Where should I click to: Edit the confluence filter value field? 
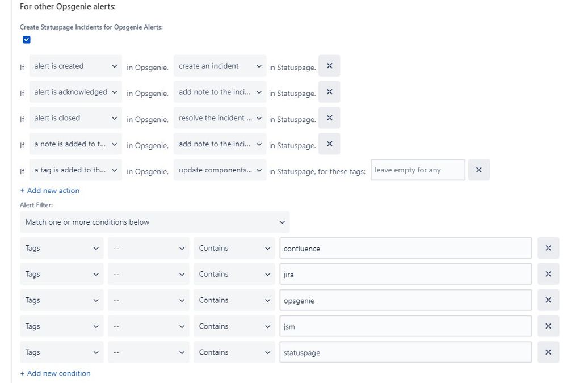(x=406, y=248)
